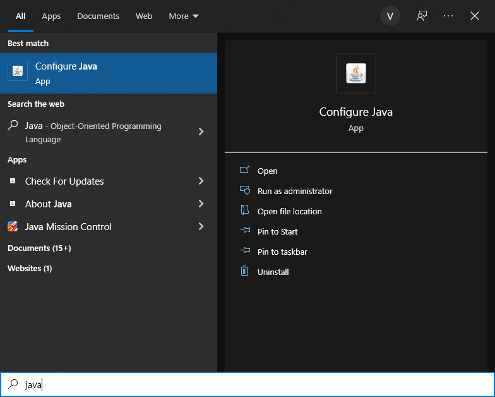Click the Java Mission Control rocket icon

click(x=13, y=226)
